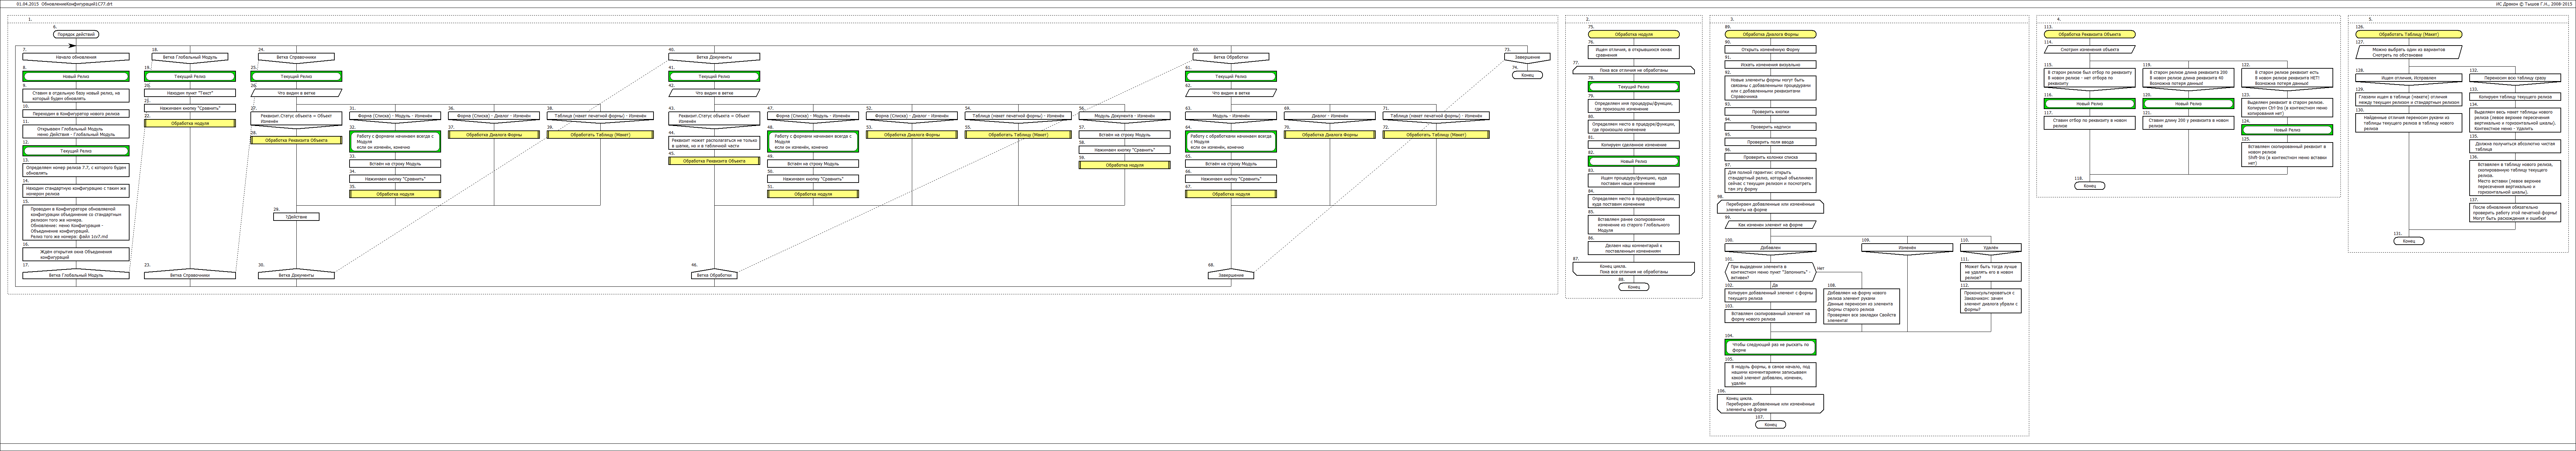2576x451 pixels.
Task: Click the 'Начало обновления' branch header
Action: pos(76,57)
